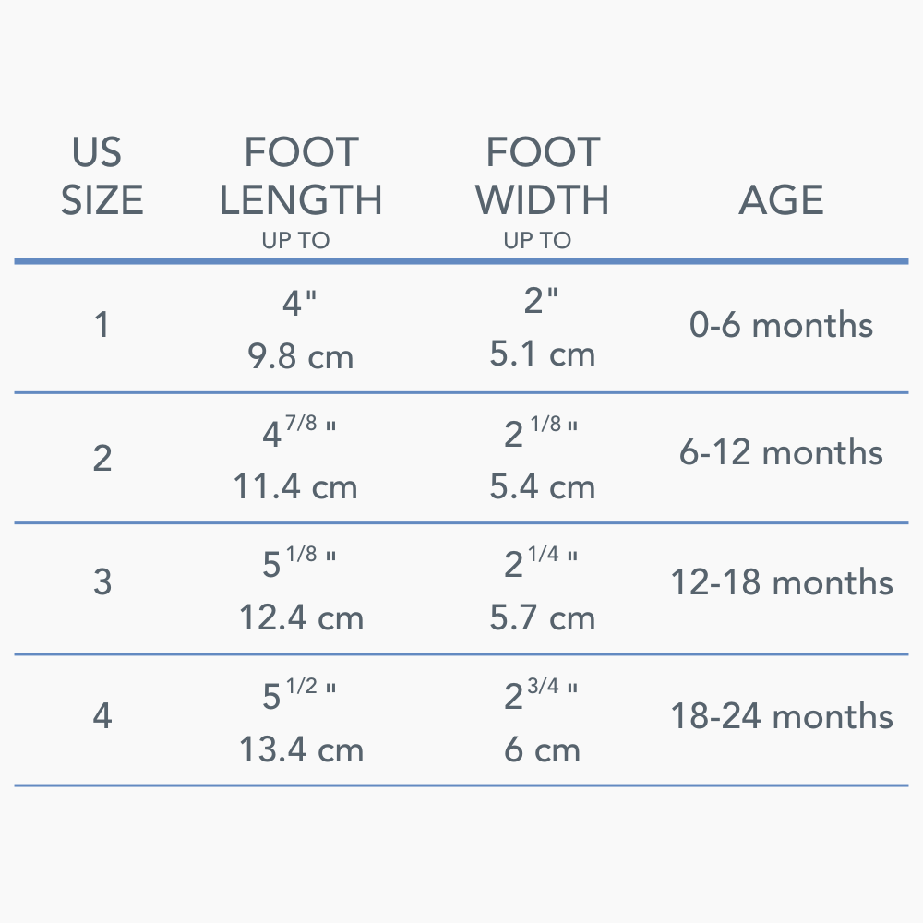Click the 6 cm foot width value
Image resolution: width=923 pixels, height=923 pixels.
coord(542,750)
